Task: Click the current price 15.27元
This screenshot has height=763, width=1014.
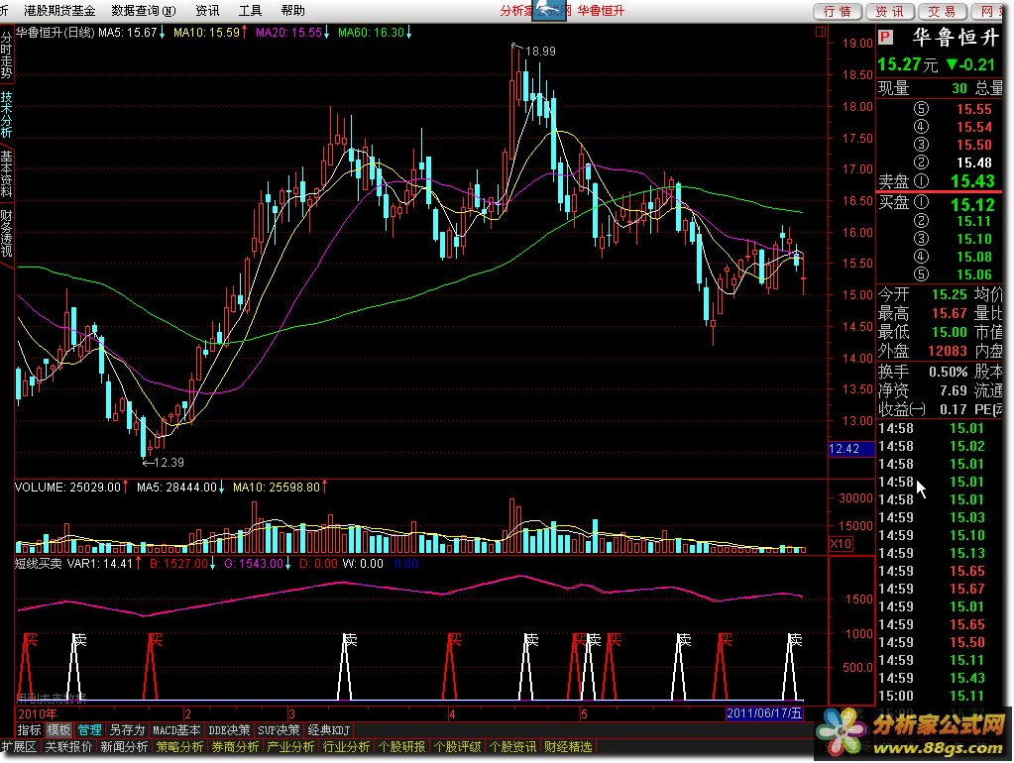Action: point(907,64)
